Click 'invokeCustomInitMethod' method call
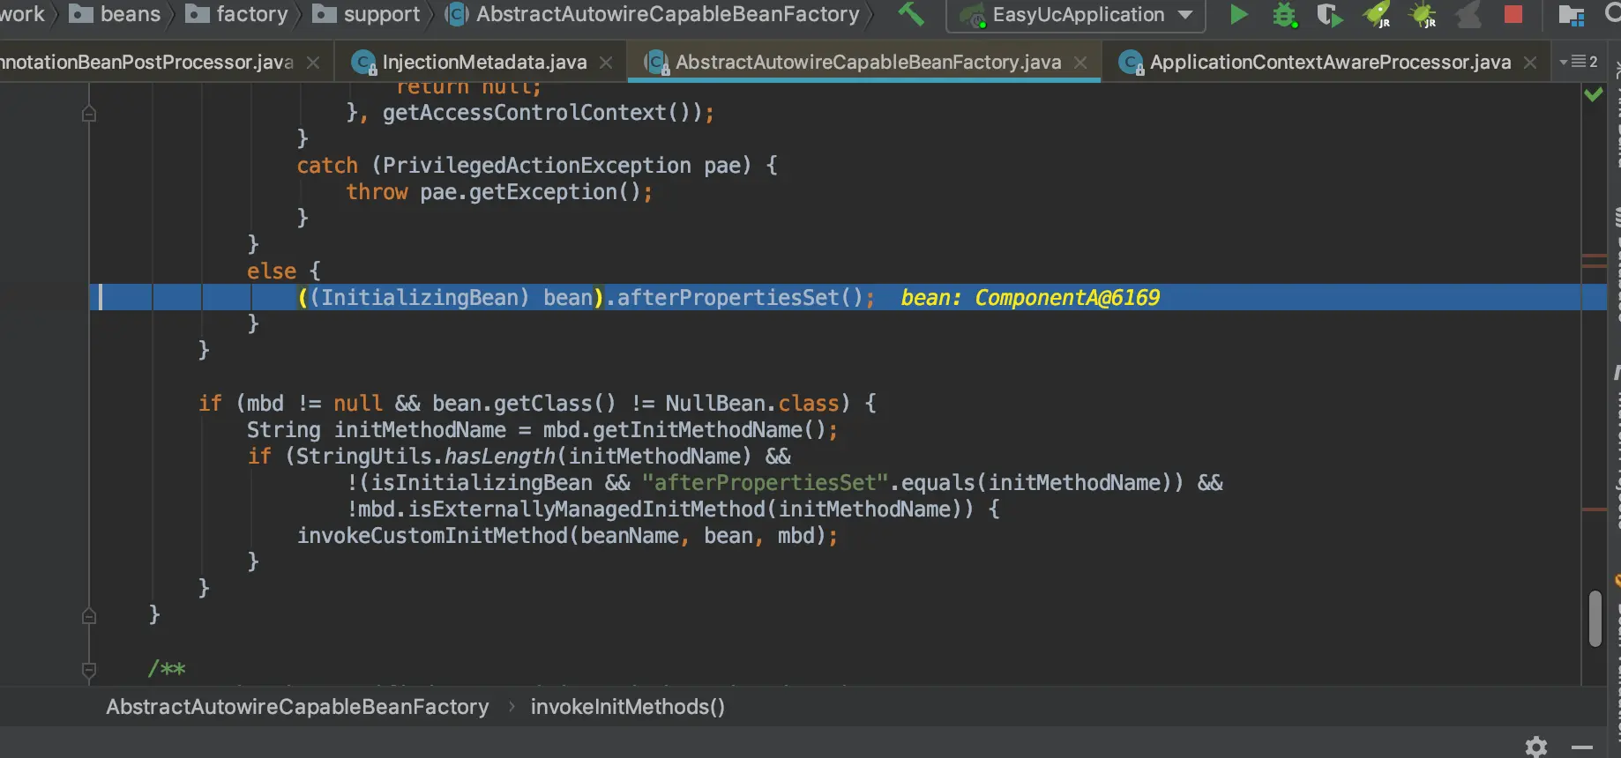The image size is (1621, 758). [x=432, y=536]
